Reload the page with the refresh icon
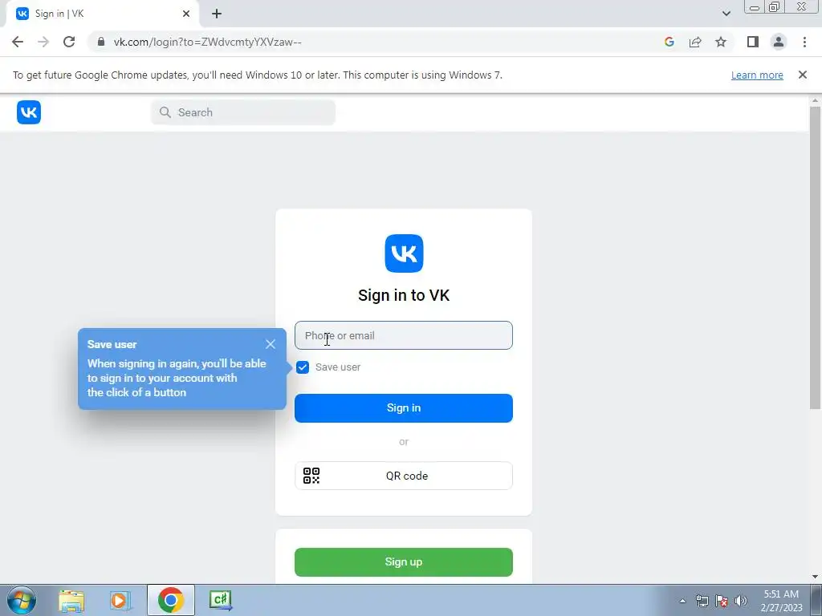 69,42
